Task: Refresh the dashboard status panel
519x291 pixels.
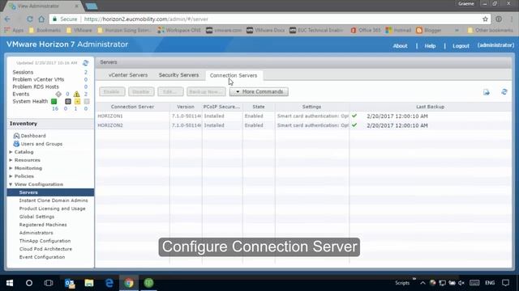Action: [85, 63]
